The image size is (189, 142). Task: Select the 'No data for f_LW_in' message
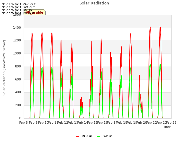click(x=17, y=10)
